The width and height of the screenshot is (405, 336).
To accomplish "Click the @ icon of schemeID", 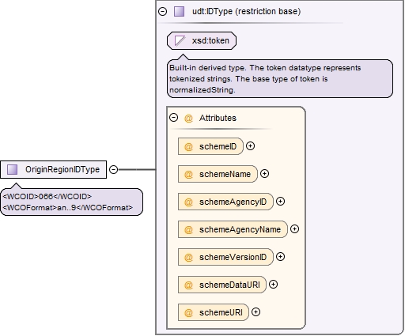I will pos(188,146).
